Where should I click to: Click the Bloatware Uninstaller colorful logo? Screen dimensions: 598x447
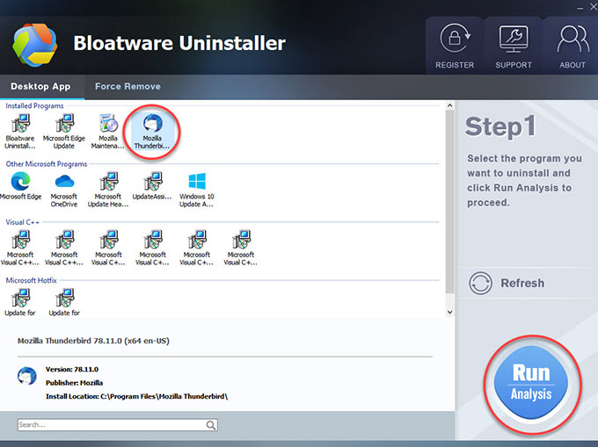pos(34,45)
